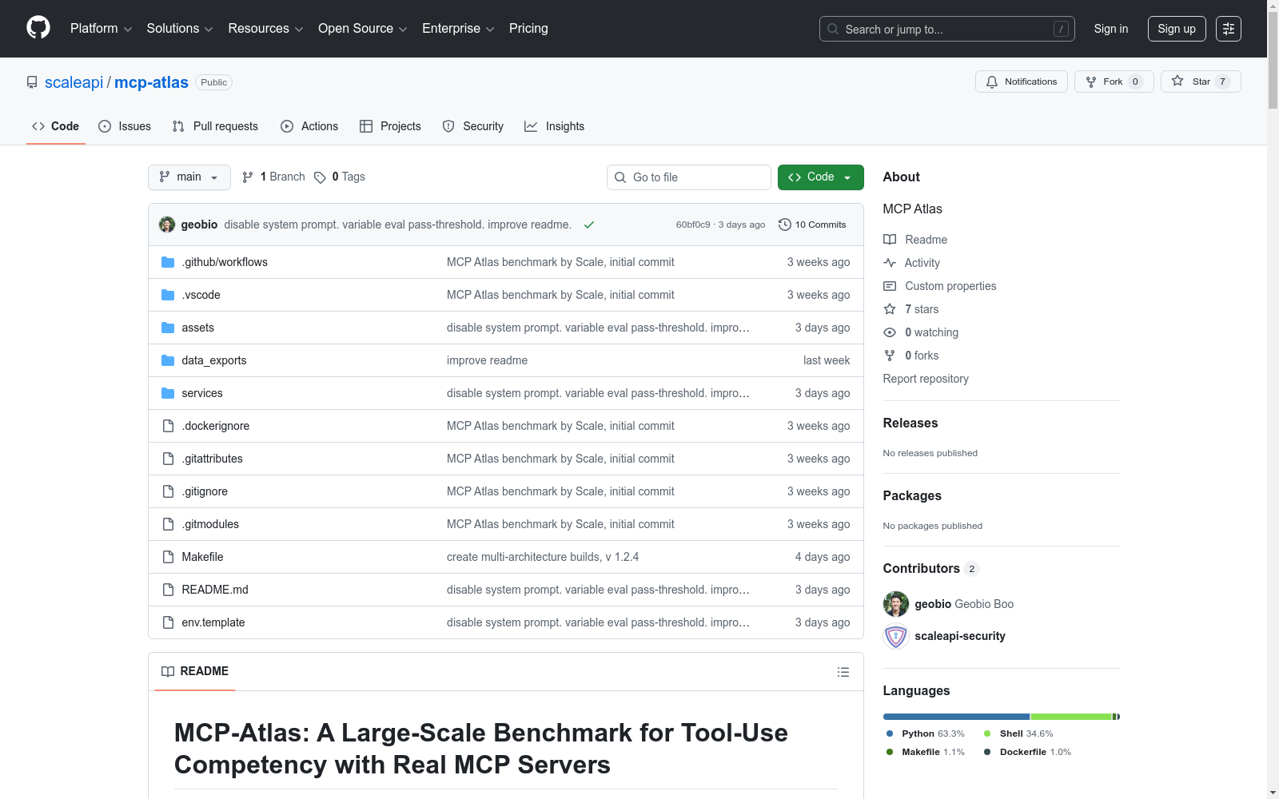Viewport: 1279px width, 799px height.
Task: Click the outline icon in the README header
Action: click(x=843, y=672)
